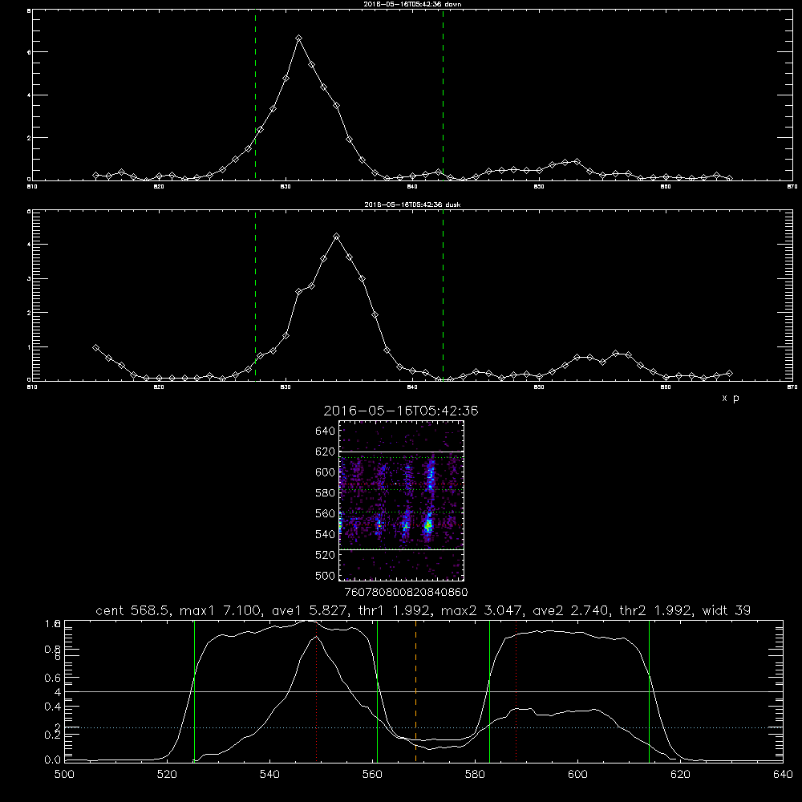Click the 600 y-axis label of spectral image

click(x=326, y=472)
